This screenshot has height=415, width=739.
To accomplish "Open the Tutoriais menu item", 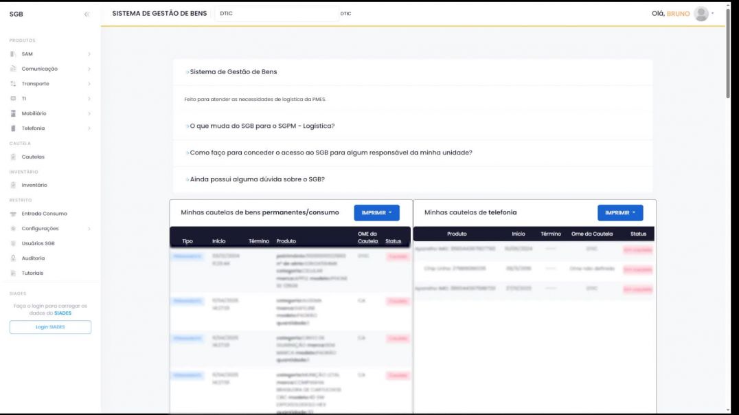I will coord(32,273).
